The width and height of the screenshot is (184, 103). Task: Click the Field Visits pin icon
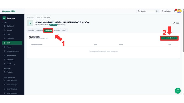[5, 59]
